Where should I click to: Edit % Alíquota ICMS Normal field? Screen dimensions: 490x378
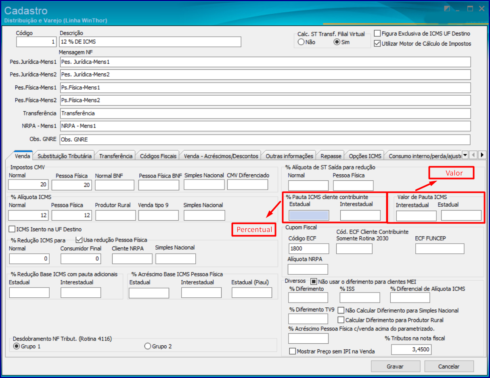tap(28, 215)
